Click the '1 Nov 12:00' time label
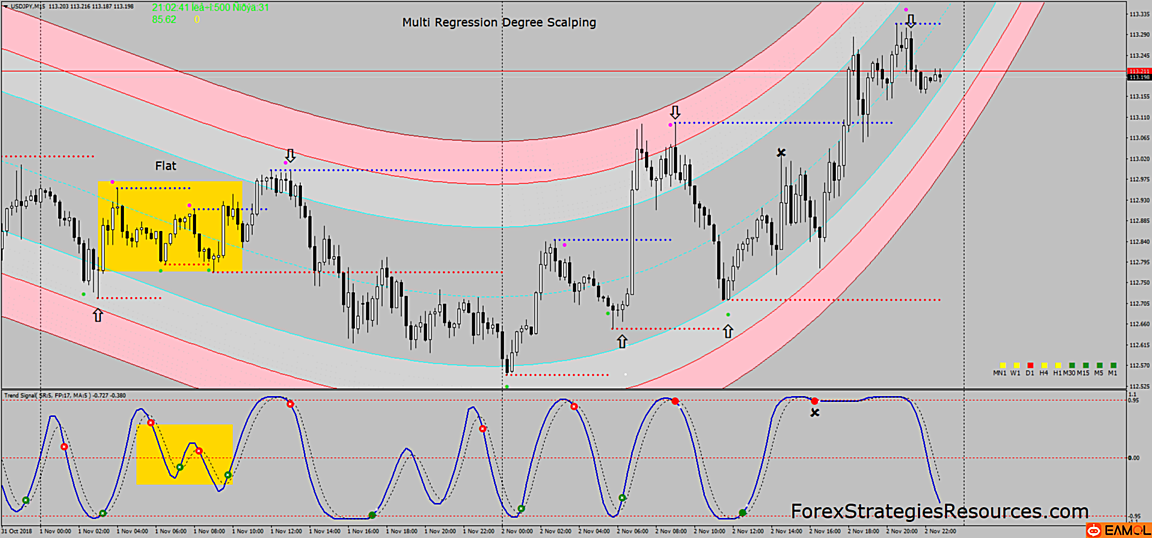 point(286,531)
